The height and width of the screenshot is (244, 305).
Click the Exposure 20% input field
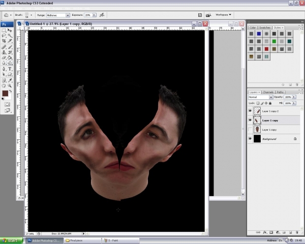[88, 15]
